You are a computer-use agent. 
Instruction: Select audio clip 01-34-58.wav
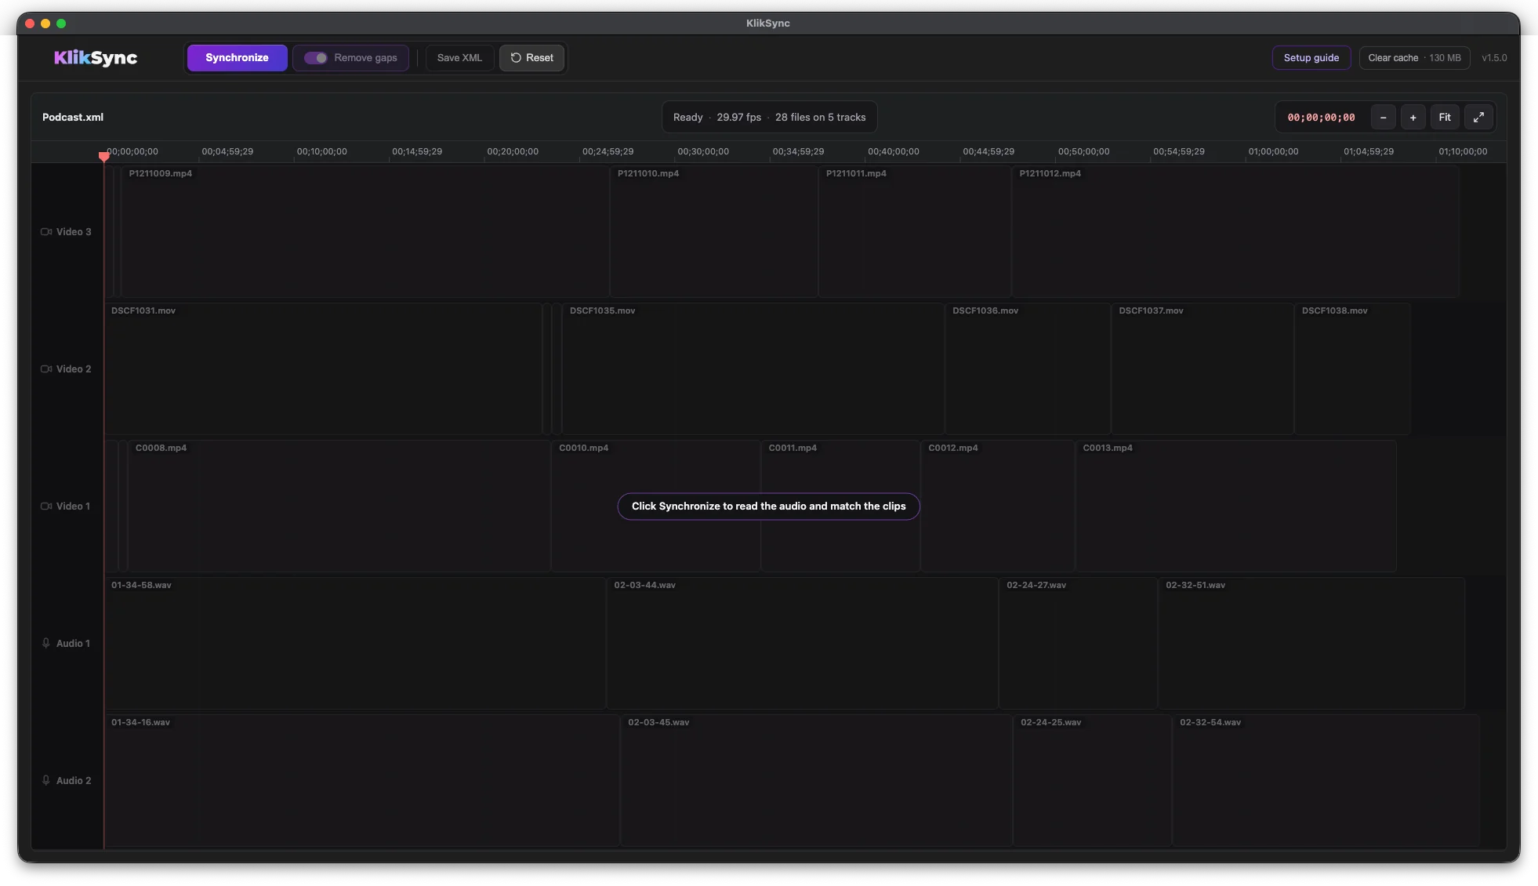pos(355,644)
